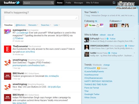
Task: Select the Timeline tab
Action: point(8,25)
